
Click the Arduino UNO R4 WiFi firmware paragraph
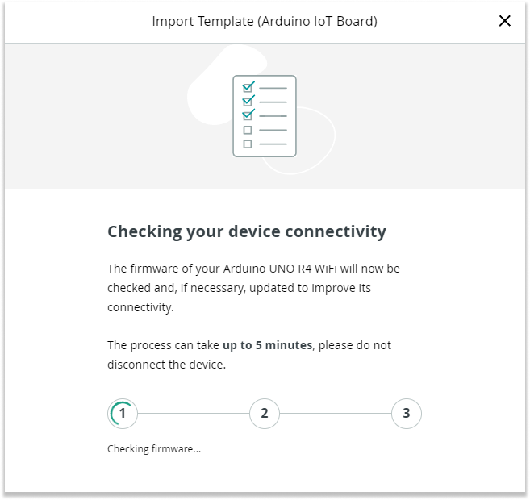point(253,287)
